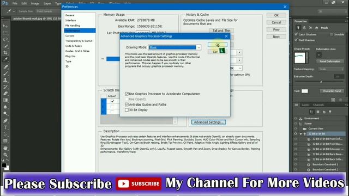Select the Horizontal Type tool

pyautogui.click(x=5, y=127)
